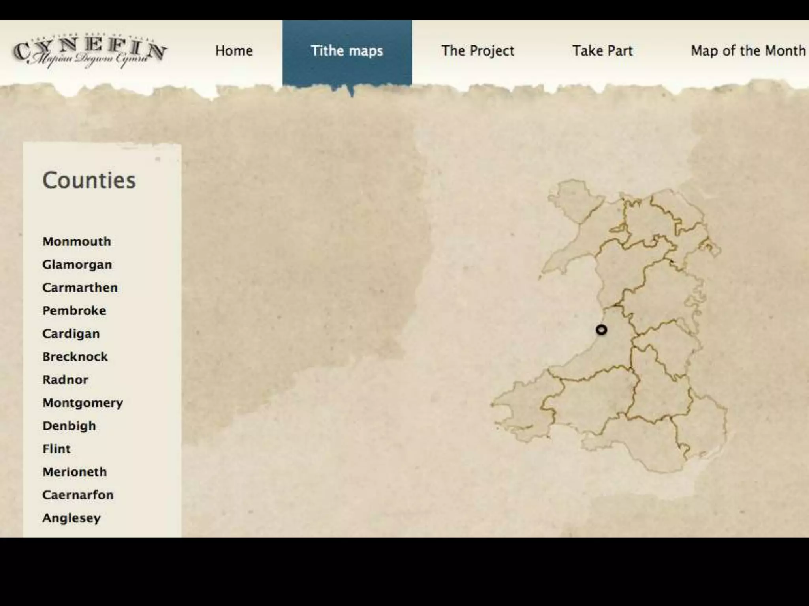The image size is (809, 606).
Task: Choose Montgomery in the list
Action: [83, 403]
